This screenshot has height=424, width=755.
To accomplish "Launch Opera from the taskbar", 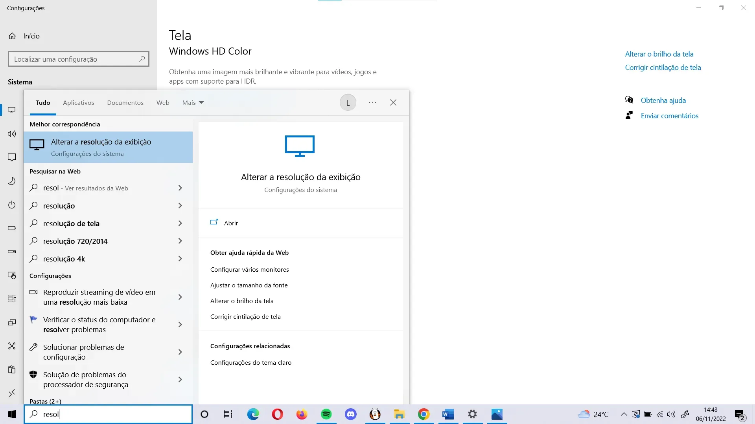I will click(278, 414).
